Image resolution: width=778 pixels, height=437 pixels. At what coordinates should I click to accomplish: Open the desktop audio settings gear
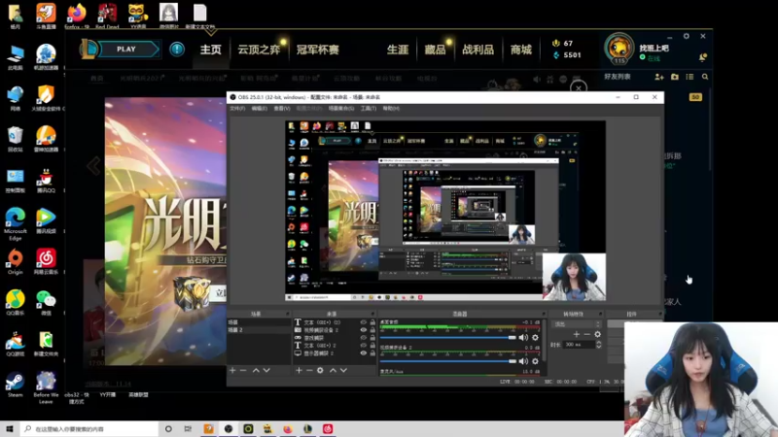(535, 338)
